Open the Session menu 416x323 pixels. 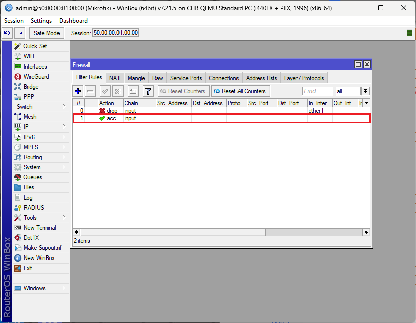pos(14,21)
